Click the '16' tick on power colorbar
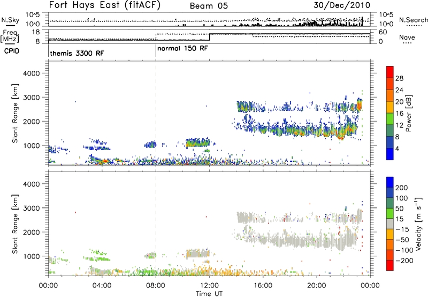Screen dimensions: 428x297 399,114
